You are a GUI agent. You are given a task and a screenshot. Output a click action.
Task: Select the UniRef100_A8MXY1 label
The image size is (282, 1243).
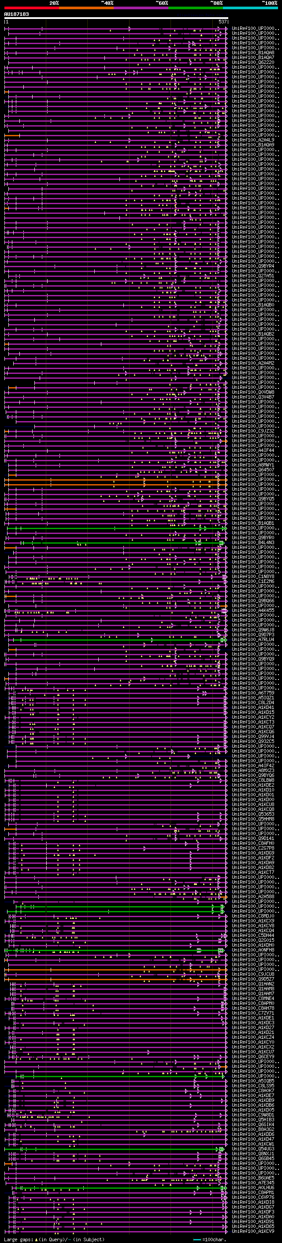coord(253,465)
